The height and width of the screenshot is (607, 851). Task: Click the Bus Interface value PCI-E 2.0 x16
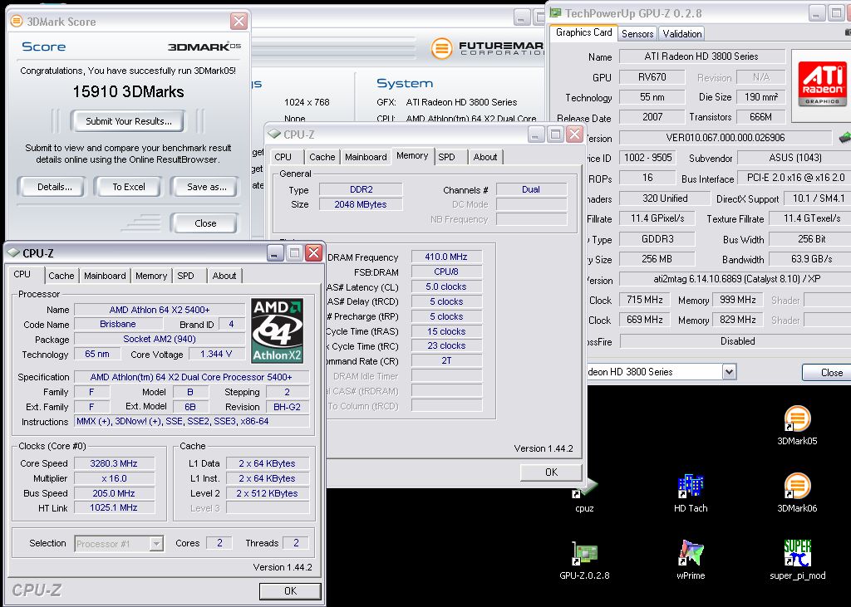(x=795, y=178)
